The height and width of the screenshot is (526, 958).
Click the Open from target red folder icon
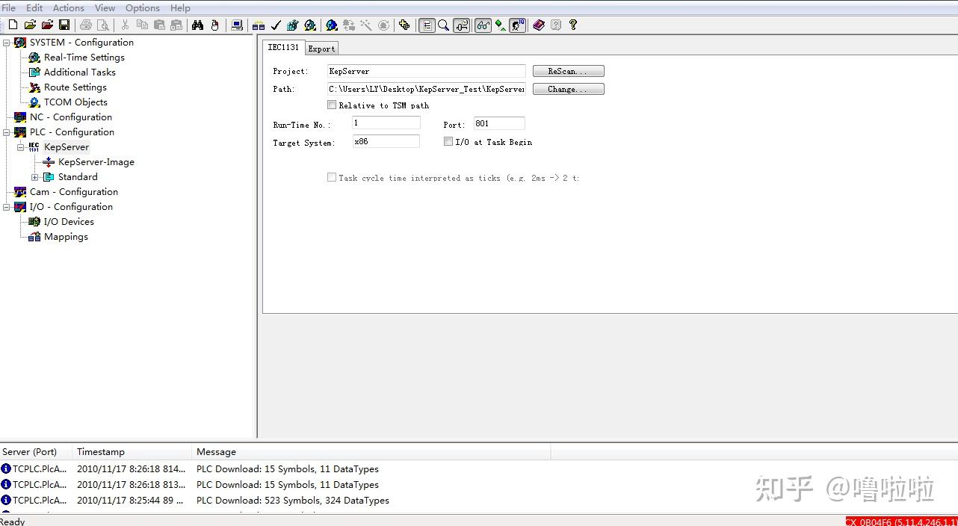(47, 25)
